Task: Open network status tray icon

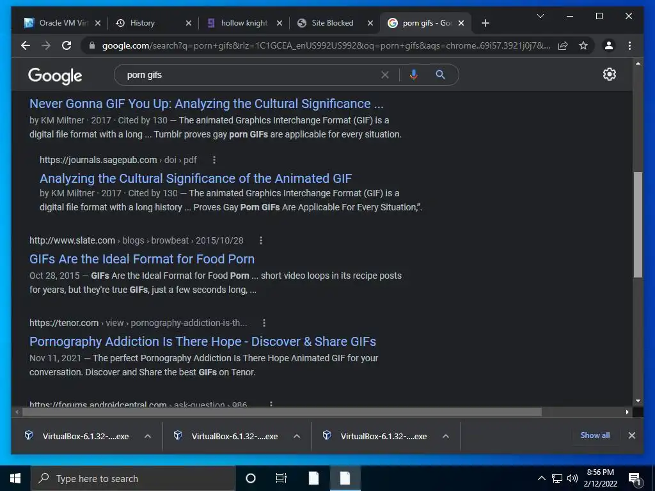Action: click(x=557, y=478)
